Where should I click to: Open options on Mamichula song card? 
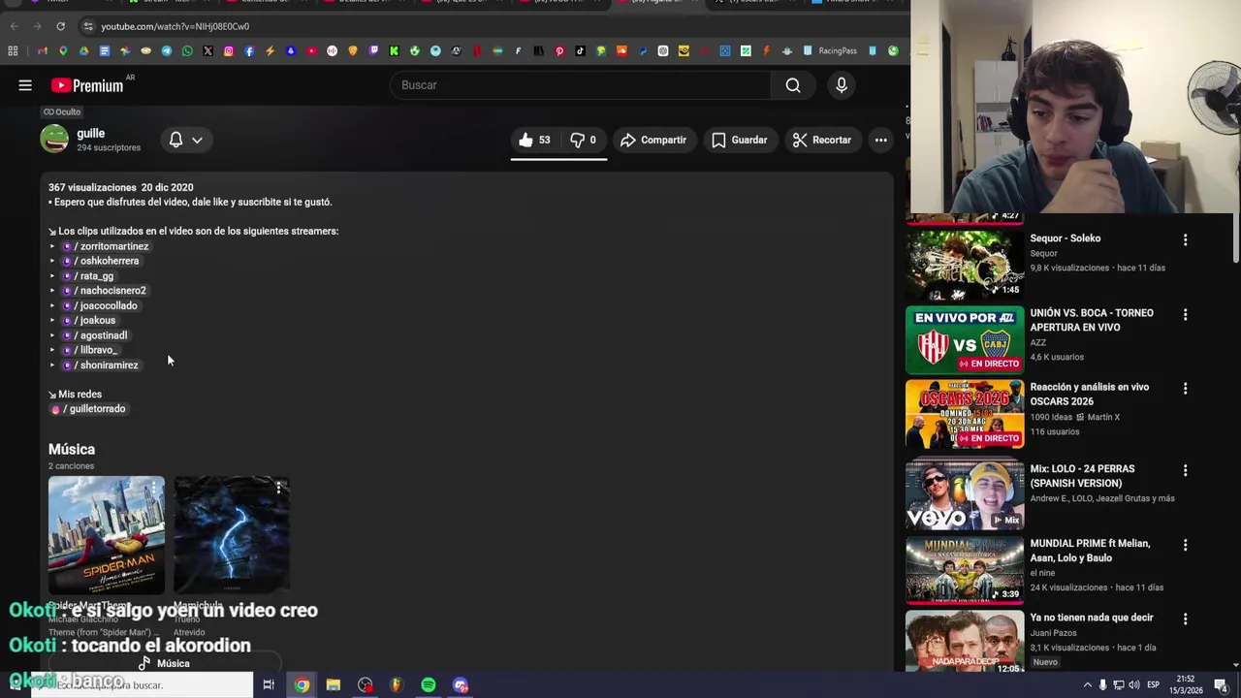click(x=278, y=488)
